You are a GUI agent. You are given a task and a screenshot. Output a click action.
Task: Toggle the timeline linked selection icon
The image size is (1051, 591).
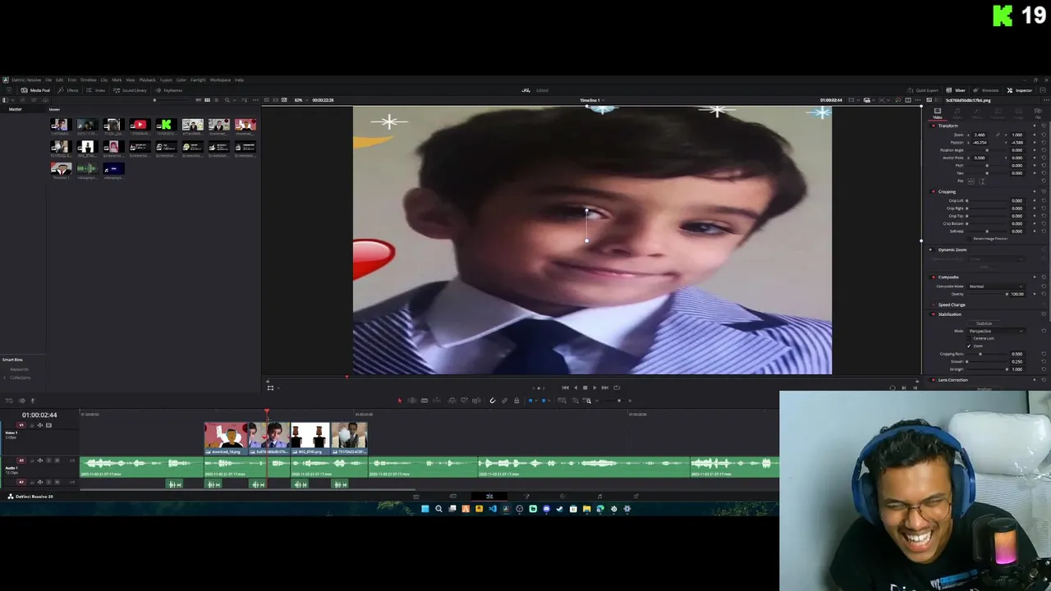[505, 401]
